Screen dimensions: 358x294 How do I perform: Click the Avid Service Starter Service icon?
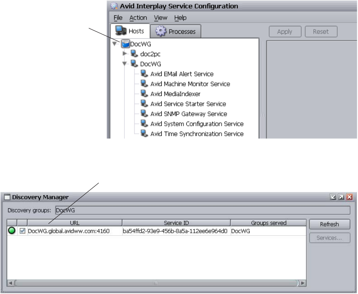tap(144, 104)
